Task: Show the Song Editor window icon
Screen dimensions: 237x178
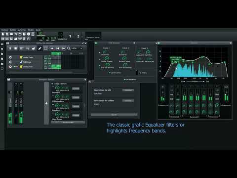Action: pyautogui.click(x=3, y=39)
